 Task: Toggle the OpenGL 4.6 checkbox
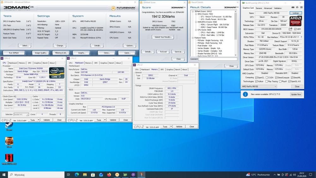(289, 82)
